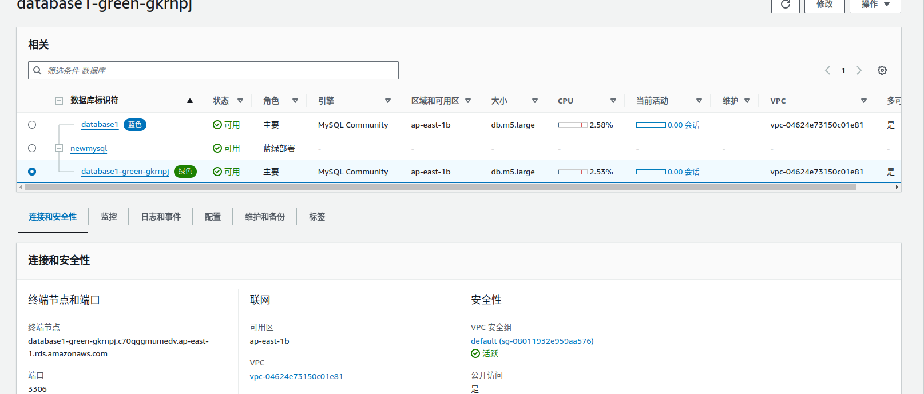Open database1 link
924x394 pixels.
[100, 125]
